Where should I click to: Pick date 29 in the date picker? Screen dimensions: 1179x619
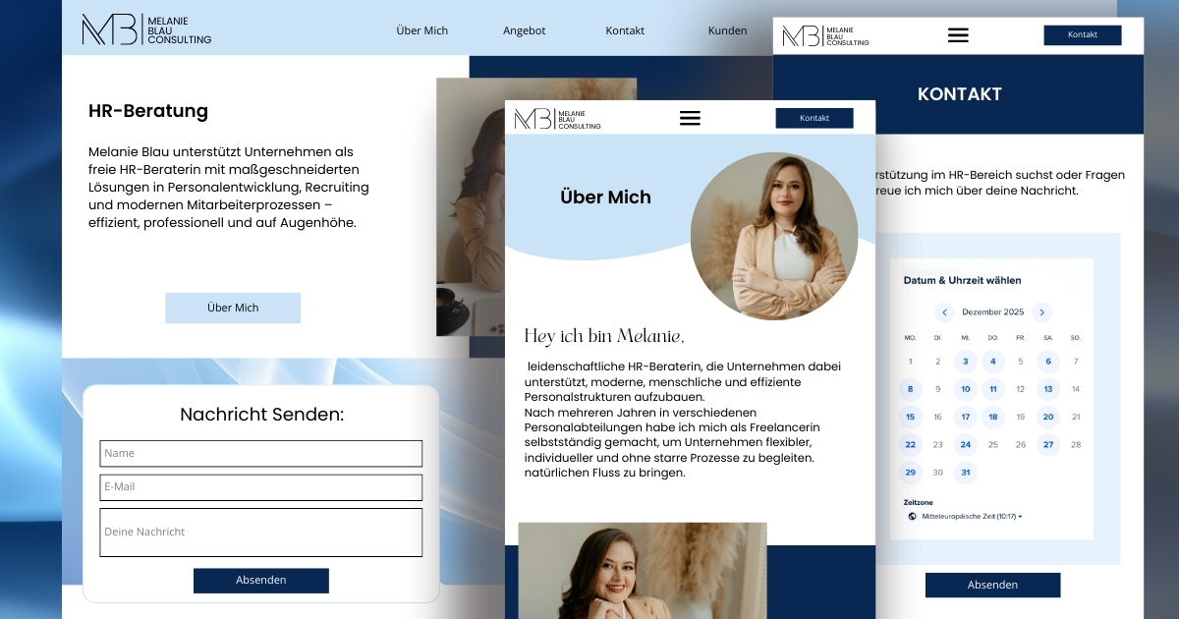911,473
